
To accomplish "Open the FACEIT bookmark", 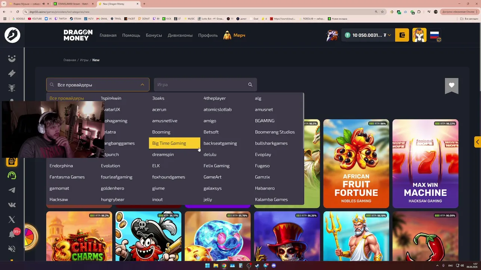I will point(129,18).
